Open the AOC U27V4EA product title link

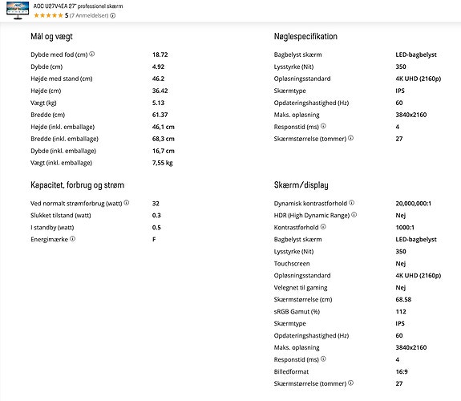coord(79,6)
